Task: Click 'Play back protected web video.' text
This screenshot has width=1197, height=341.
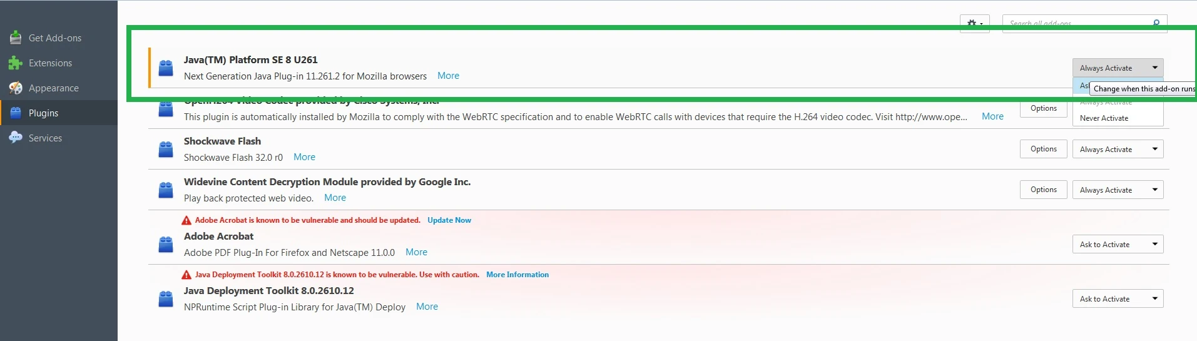Action: (249, 198)
